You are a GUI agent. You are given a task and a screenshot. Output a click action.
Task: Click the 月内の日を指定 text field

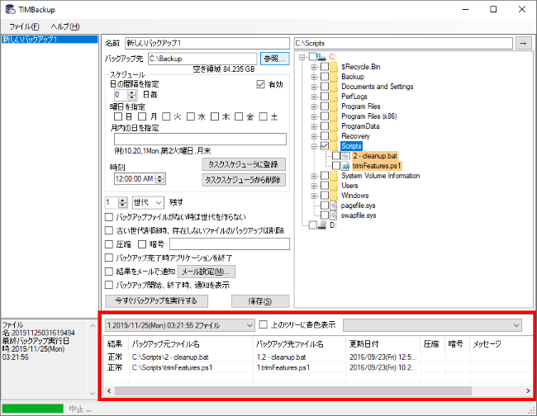point(200,139)
